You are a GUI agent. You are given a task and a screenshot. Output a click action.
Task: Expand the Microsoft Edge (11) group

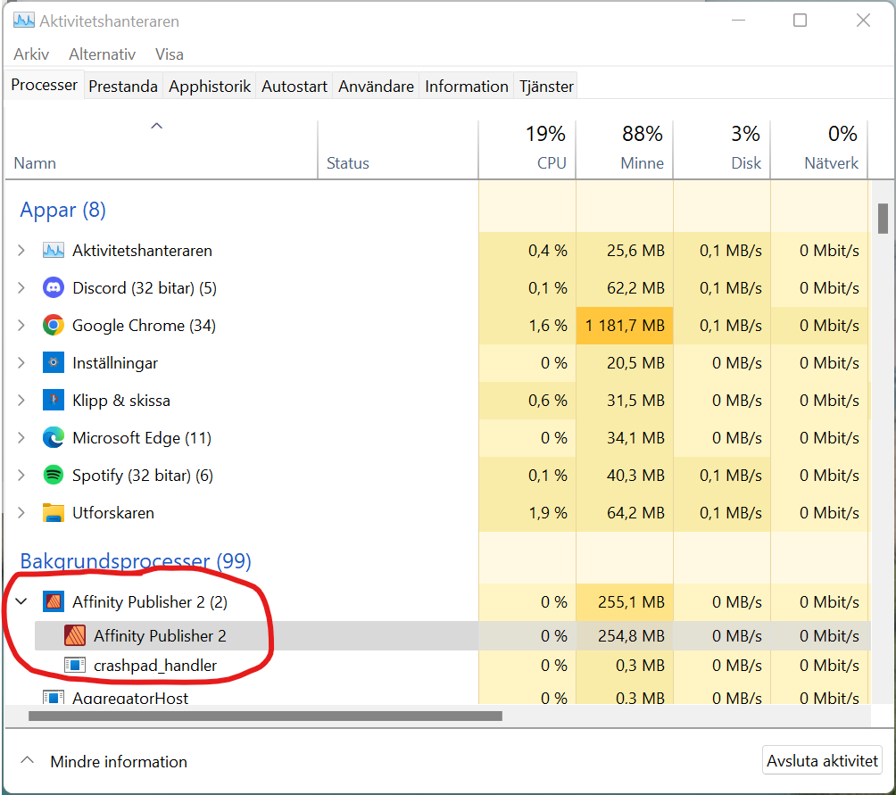(x=21, y=437)
